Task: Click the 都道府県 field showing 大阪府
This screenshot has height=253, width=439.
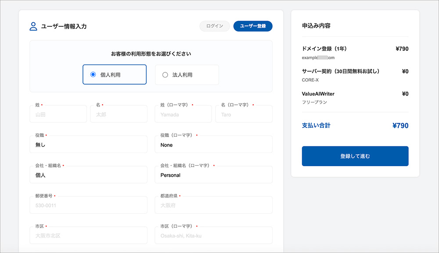Action: click(x=213, y=205)
